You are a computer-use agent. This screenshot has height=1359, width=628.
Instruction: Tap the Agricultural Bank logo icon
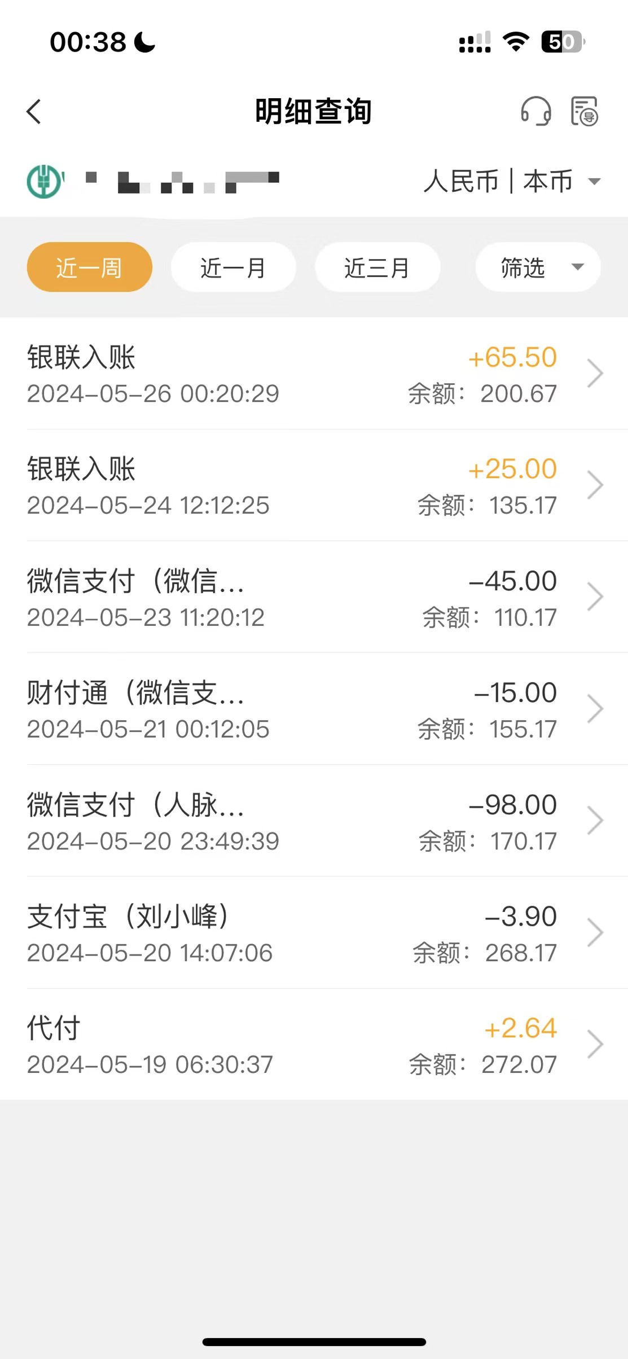coord(45,181)
